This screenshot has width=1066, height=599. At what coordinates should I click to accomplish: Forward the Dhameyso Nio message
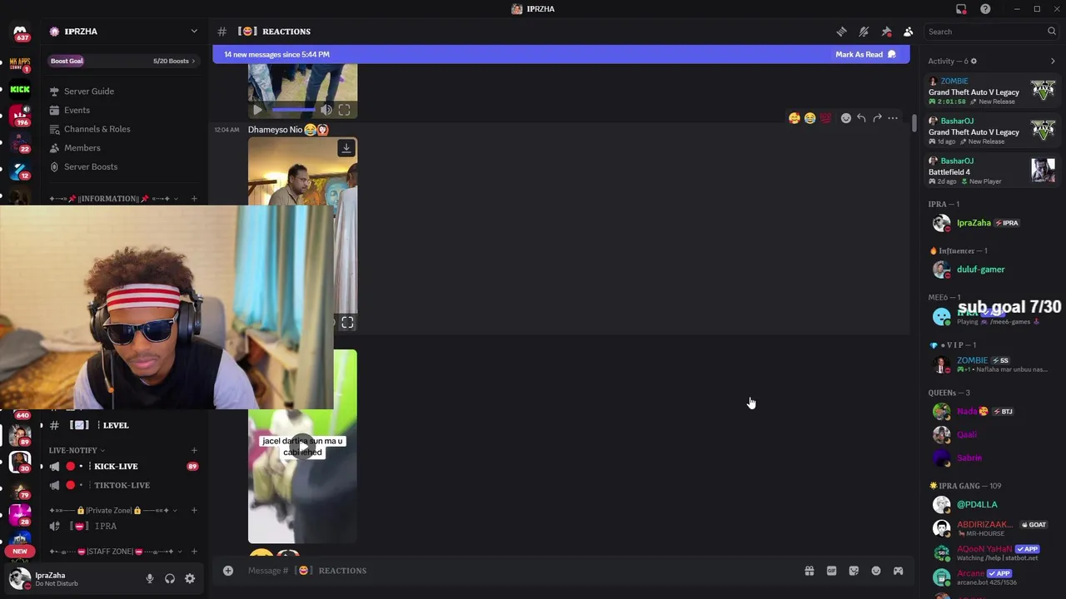pyautogui.click(x=877, y=118)
